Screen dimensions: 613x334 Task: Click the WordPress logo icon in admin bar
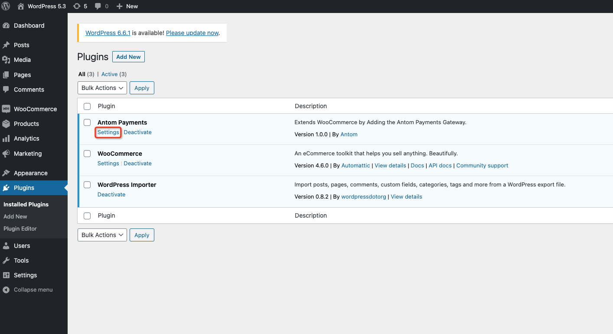point(6,6)
